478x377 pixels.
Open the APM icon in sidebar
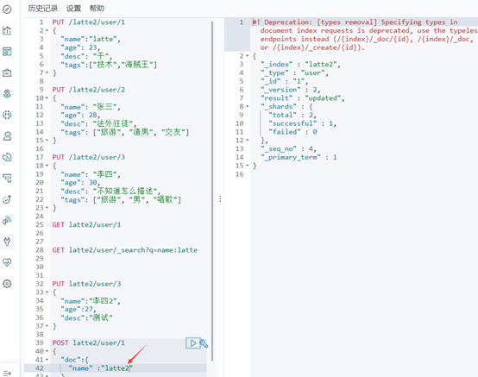click(x=7, y=179)
